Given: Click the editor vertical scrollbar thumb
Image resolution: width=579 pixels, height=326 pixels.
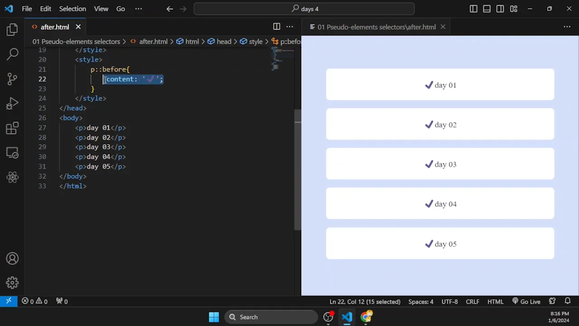Looking at the screenshot, I should click(x=297, y=170).
